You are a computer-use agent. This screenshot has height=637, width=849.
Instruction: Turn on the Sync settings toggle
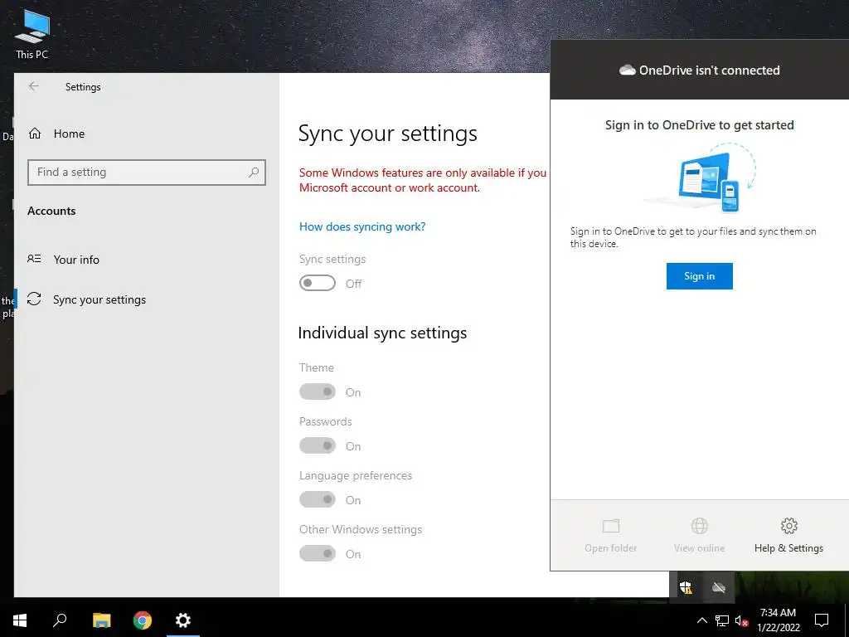pos(318,284)
